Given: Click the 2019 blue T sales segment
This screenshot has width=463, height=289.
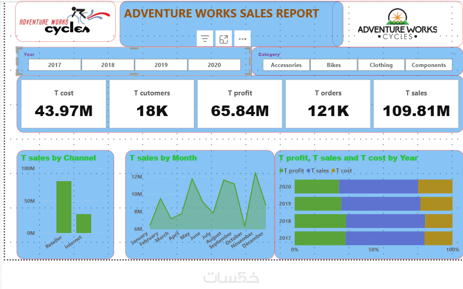Looking at the screenshot, I should point(381,204).
